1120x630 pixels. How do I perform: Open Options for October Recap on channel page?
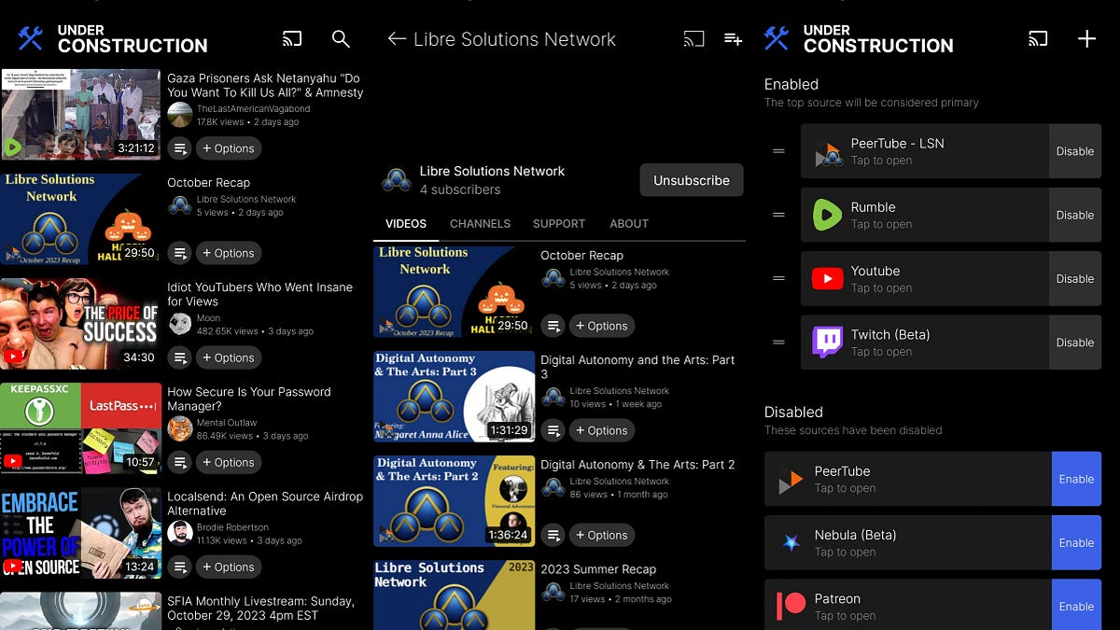pos(602,325)
